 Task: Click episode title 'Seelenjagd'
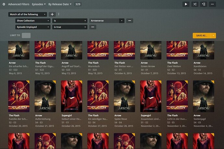click(200, 119)
